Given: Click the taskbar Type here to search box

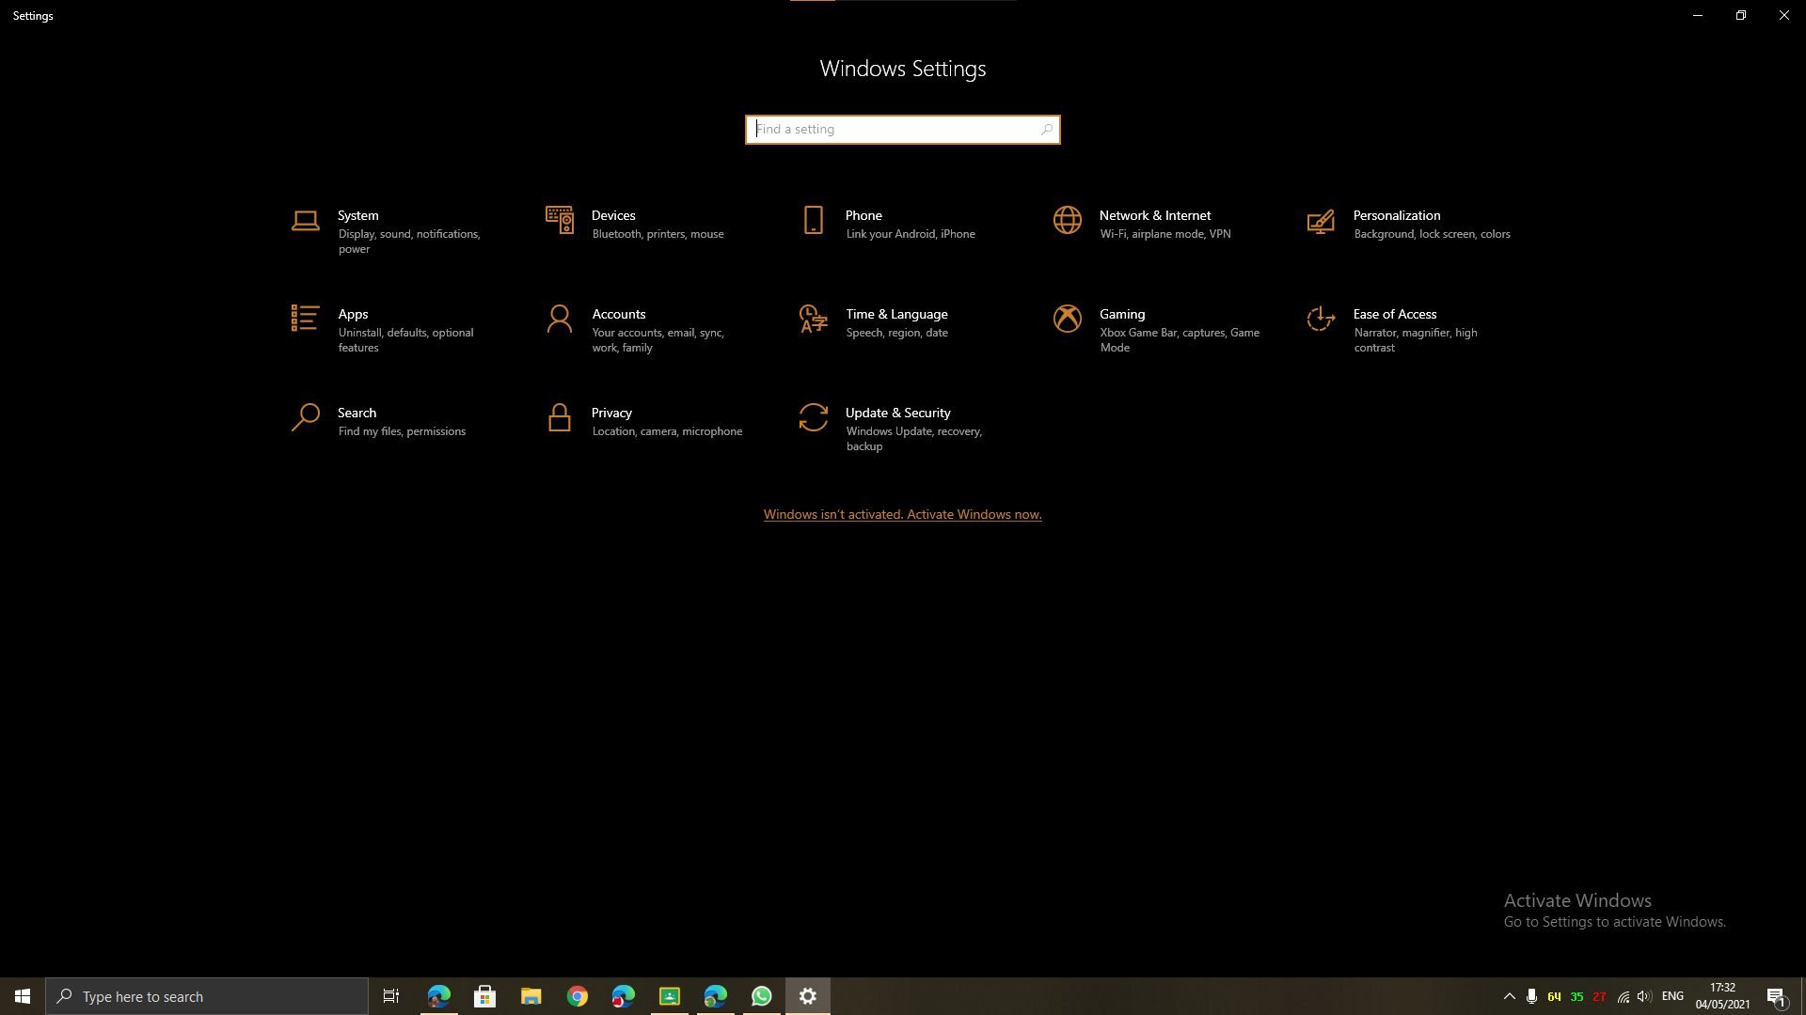Looking at the screenshot, I should 207,996.
